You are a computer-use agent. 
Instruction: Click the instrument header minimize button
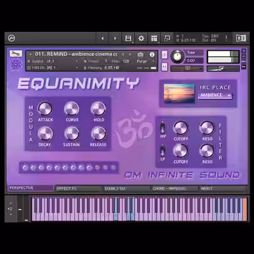pos(244,56)
